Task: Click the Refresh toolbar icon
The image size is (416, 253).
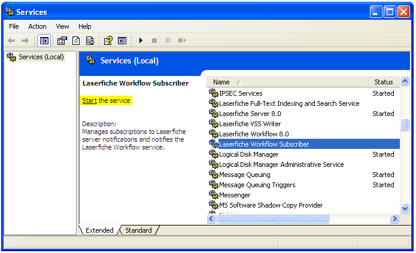Action: (x=76, y=41)
